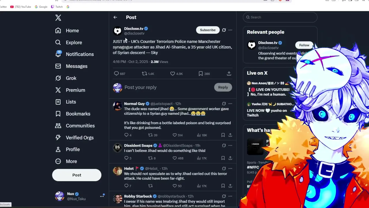Image resolution: width=369 pixels, height=208 pixels.
Task: Open reply comments icon showing 687
Action: click(116, 74)
